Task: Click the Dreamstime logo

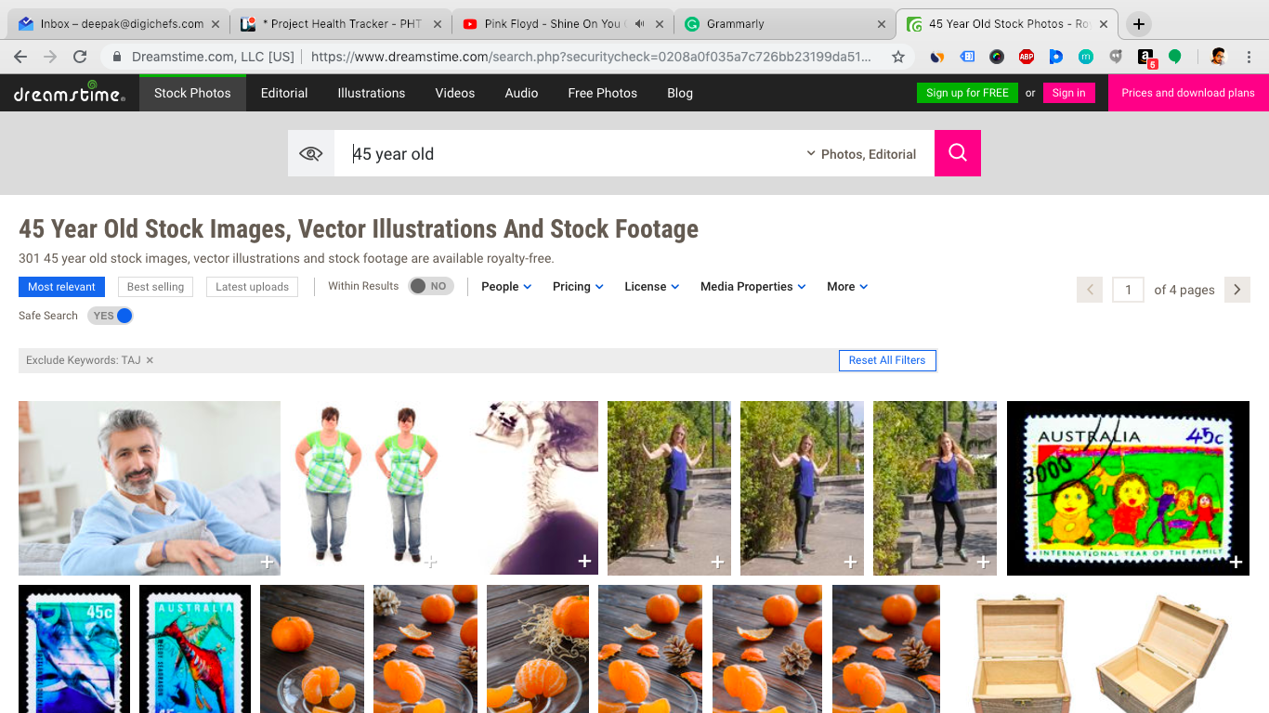Action: click(70, 92)
